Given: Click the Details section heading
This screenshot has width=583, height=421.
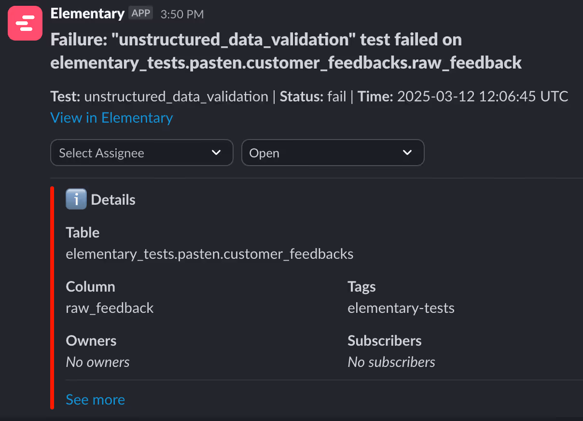Looking at the screenshot, I should click(x=113, y=200).
